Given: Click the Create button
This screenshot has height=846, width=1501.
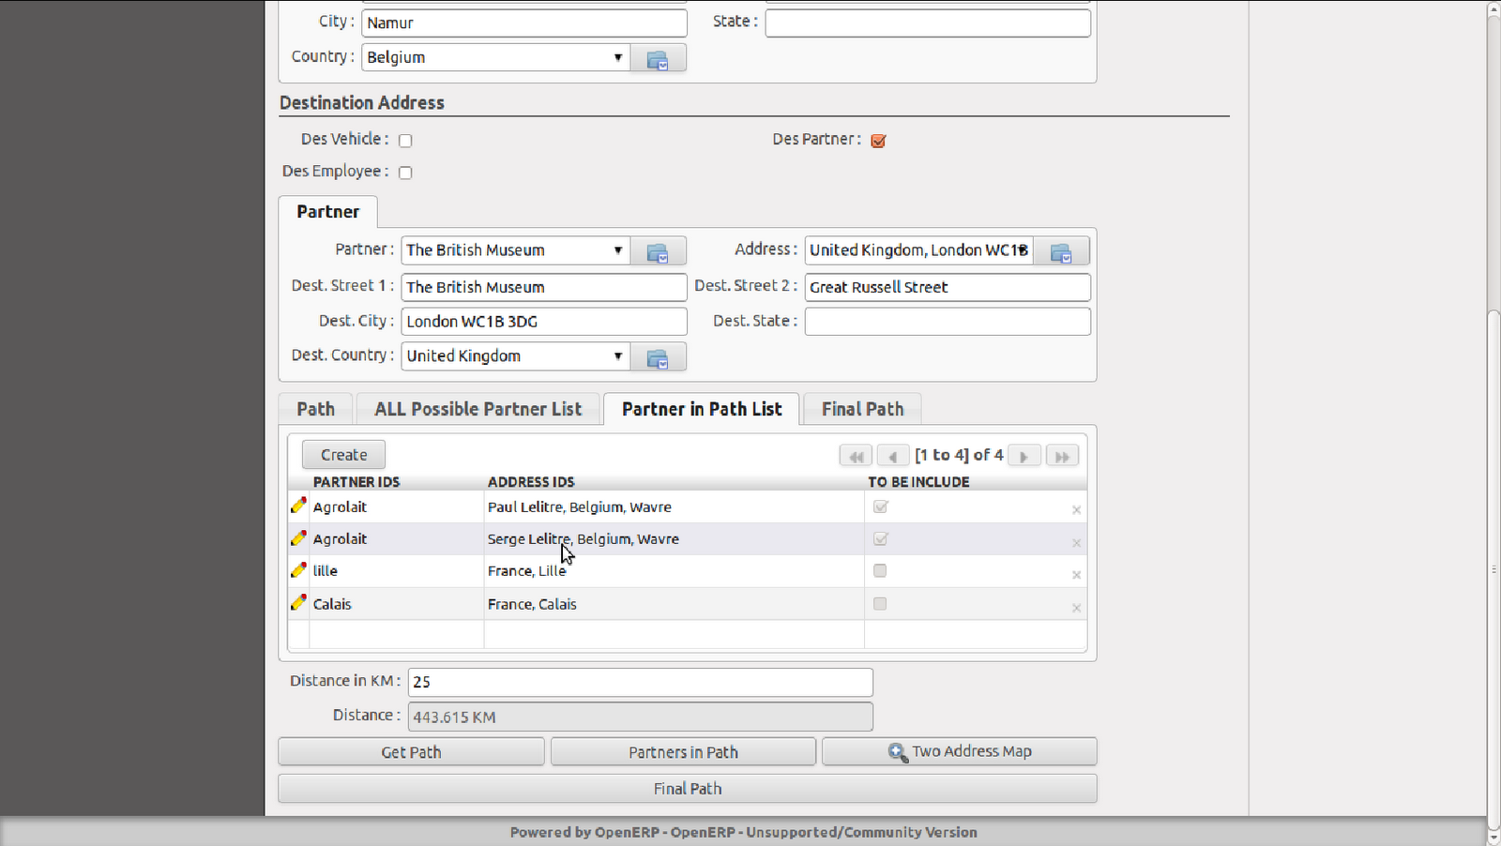Looking at the screenshot, I should point(343,455).
